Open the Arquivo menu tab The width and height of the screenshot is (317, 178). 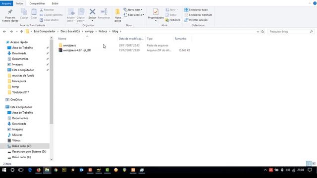click(x=6, y=3)
